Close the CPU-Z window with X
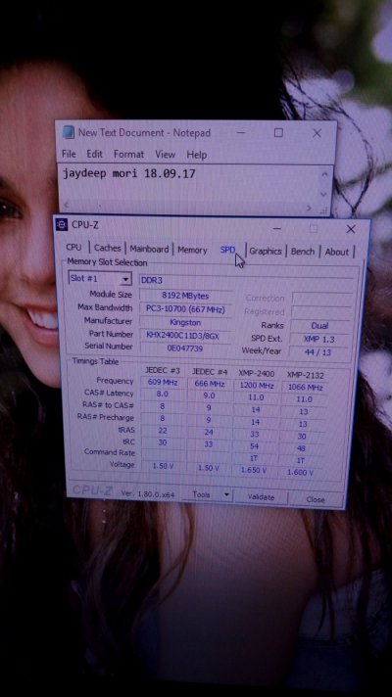Viewport: 392px width, 697px height. coord(351,229)
